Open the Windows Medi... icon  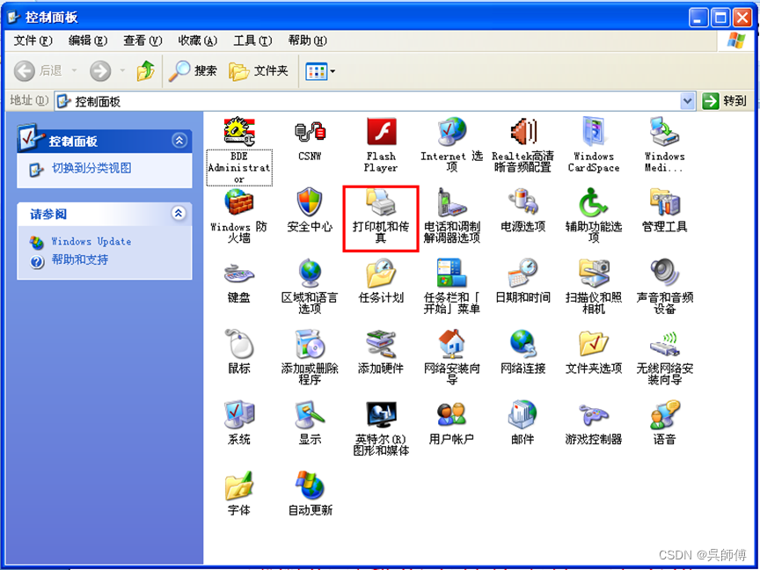[x=664, y=132]
